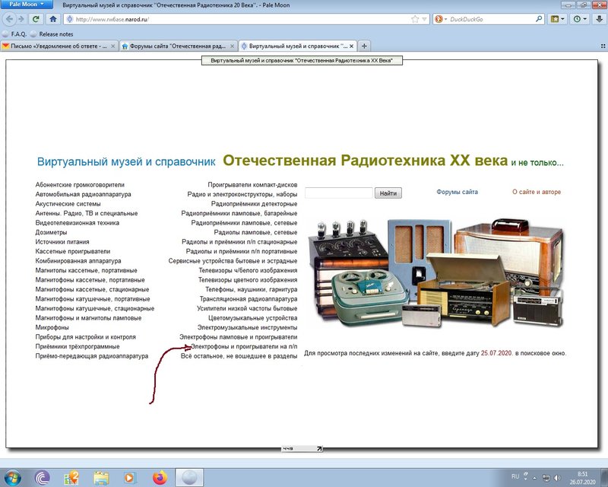Screen dimensions: 608x487
Task: Click the search magnifier in the DuckDuckGo box
Action: (539, 18)
